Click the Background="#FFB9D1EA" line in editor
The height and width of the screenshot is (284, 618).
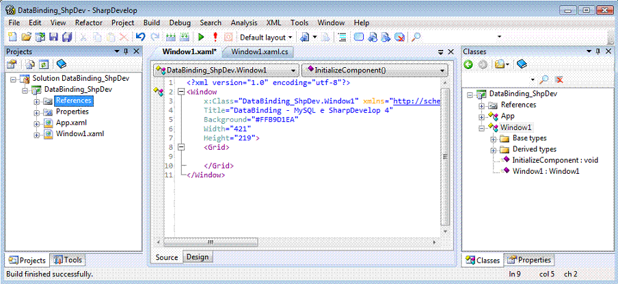[251, 119]
